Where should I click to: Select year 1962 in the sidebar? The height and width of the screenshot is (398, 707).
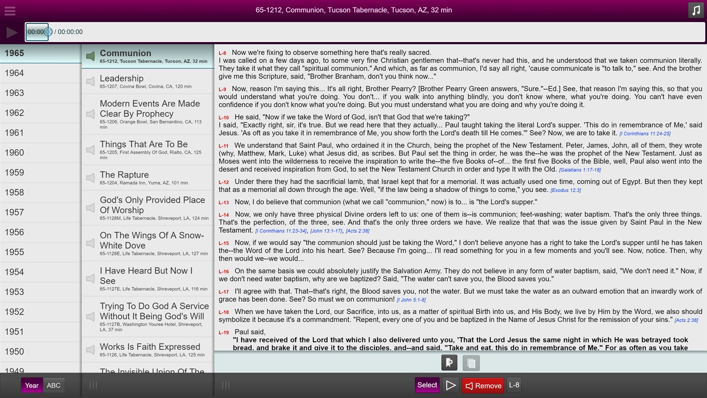(40, 112)
